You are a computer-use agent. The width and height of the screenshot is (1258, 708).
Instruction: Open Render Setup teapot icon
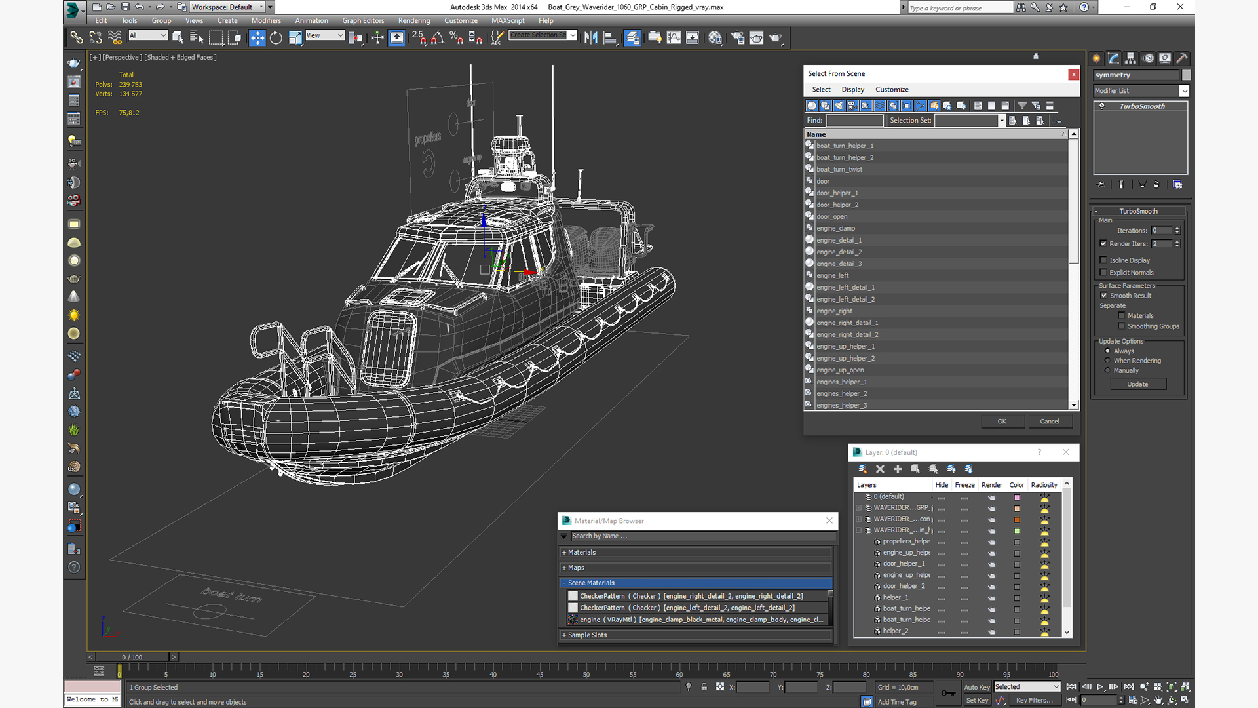click(x=737, y=37)
